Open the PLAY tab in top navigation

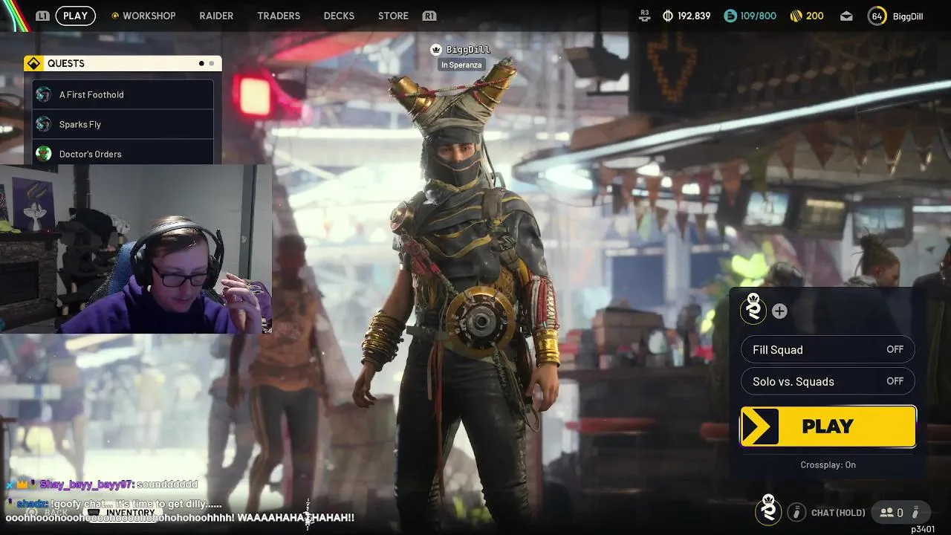click(75, 16)
